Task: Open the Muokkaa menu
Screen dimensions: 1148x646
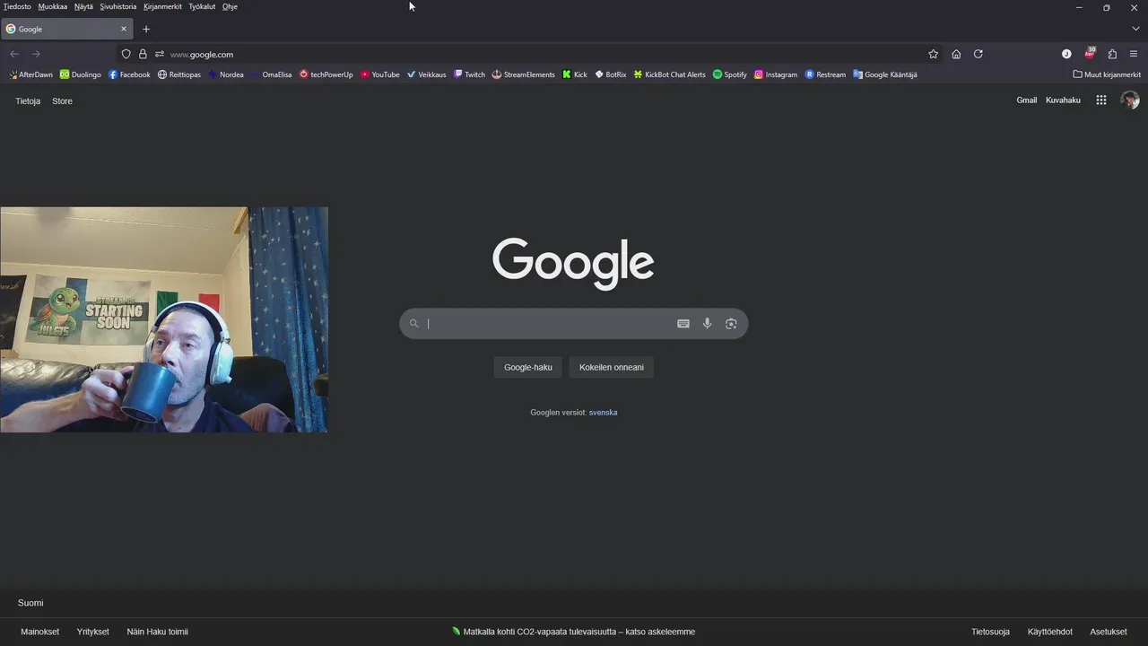Action: tap(52, 6)
